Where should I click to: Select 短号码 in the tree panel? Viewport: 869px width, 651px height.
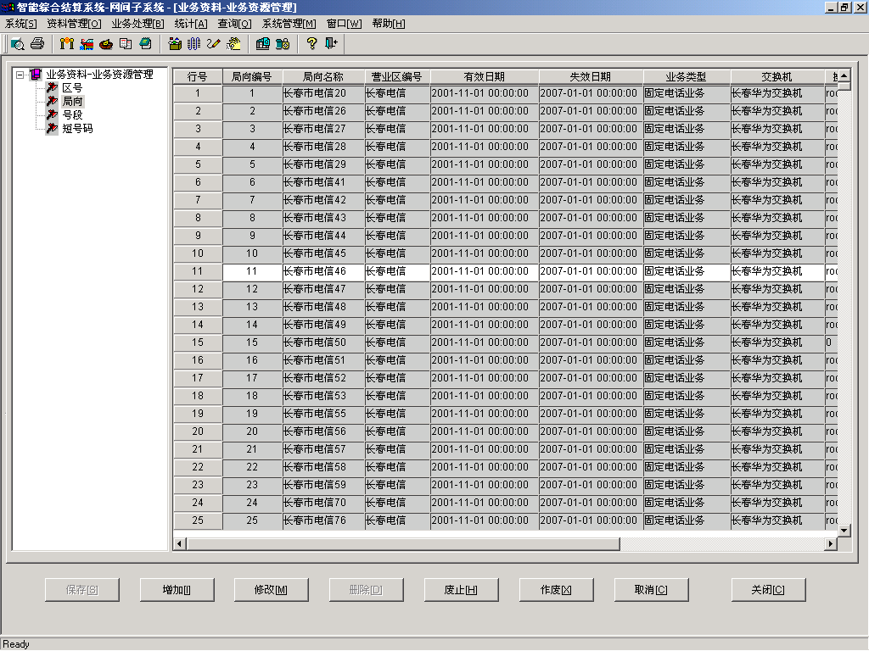(x=77, y=129)
